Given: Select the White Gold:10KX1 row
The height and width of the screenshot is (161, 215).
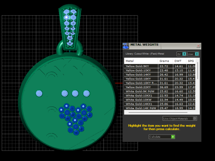Looking at the screenshot, I should pos(160,96).
